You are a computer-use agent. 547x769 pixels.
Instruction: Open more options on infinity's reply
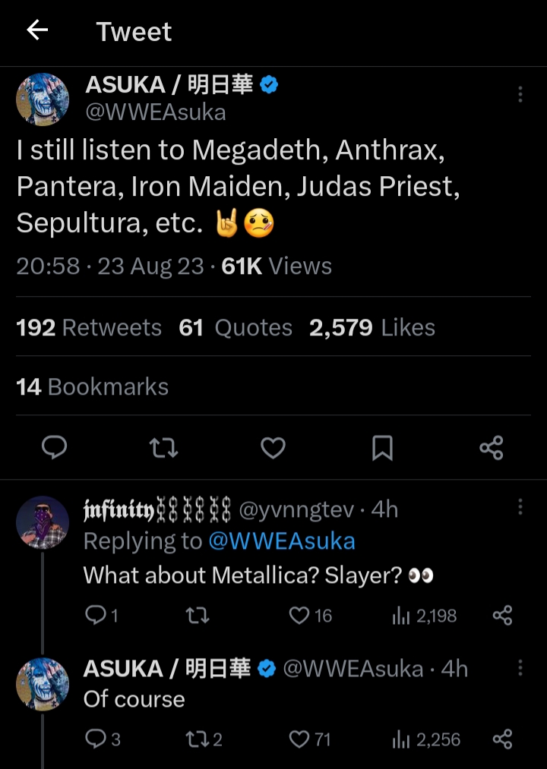[x=520, y=506]
